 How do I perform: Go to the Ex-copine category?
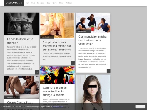click(41, 3)
